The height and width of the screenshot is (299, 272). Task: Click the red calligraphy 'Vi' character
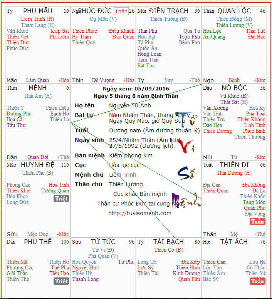(x=186, y=146)
